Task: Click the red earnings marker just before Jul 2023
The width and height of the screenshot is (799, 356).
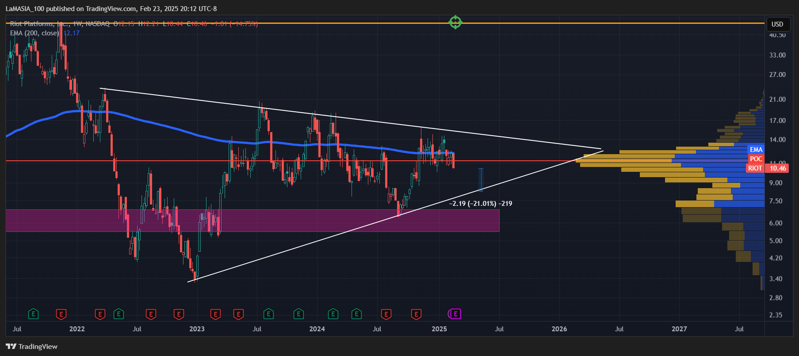Action: pyautogui.click(x=238, y=314)
